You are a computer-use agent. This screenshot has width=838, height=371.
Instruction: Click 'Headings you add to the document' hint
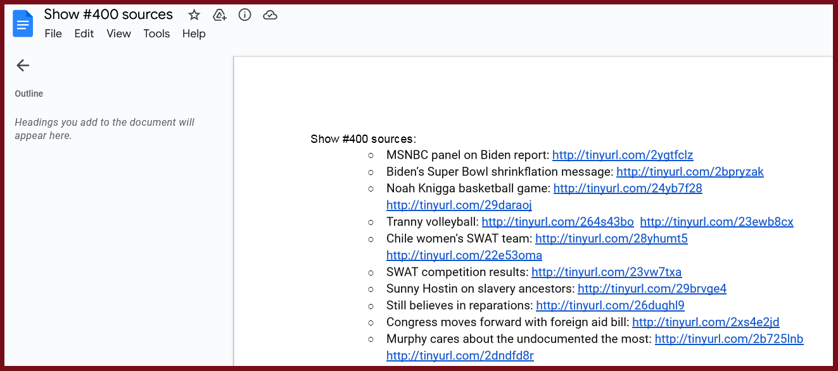coord(105,128)
